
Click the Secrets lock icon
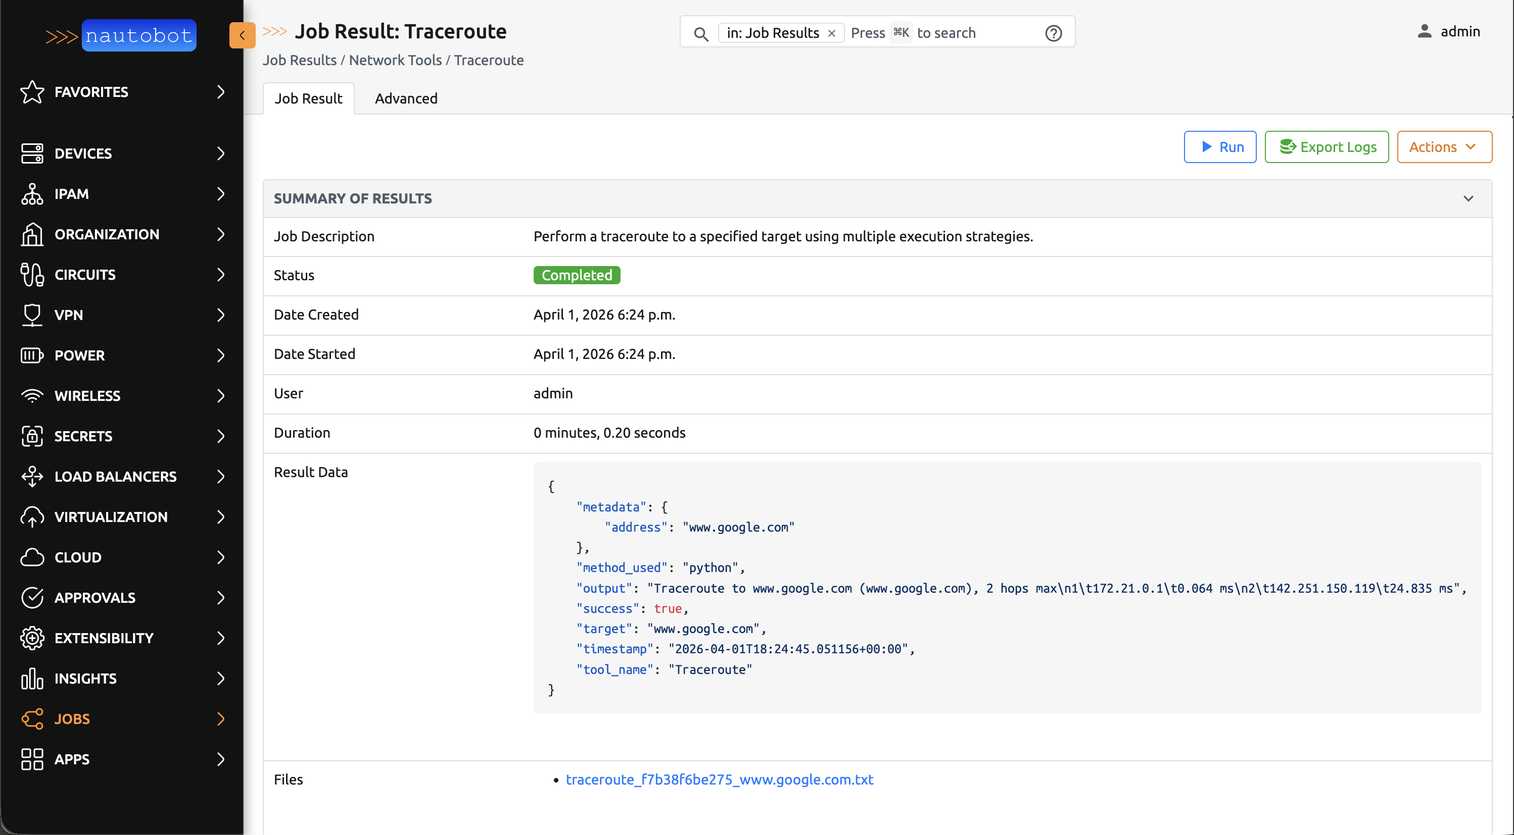pyautogui.click(x=32, y=436)
